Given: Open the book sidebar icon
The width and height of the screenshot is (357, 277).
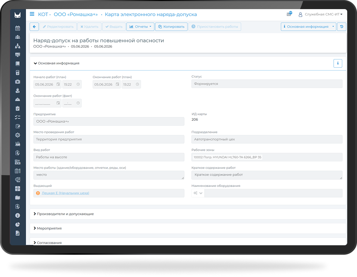Looking at the screenshot, I should 18,64.
